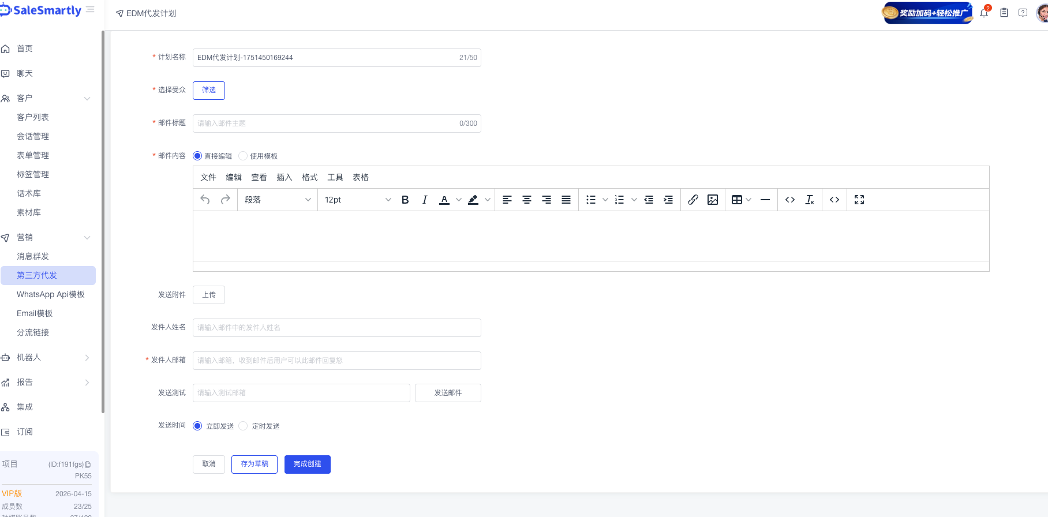The height and width of the screenshot is (517, 1048).
Task: Click the redo icon in editor toolbar
Action: [226, 200]
